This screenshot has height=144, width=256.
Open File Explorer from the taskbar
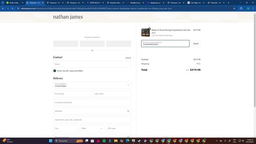(x=116, y=141)
